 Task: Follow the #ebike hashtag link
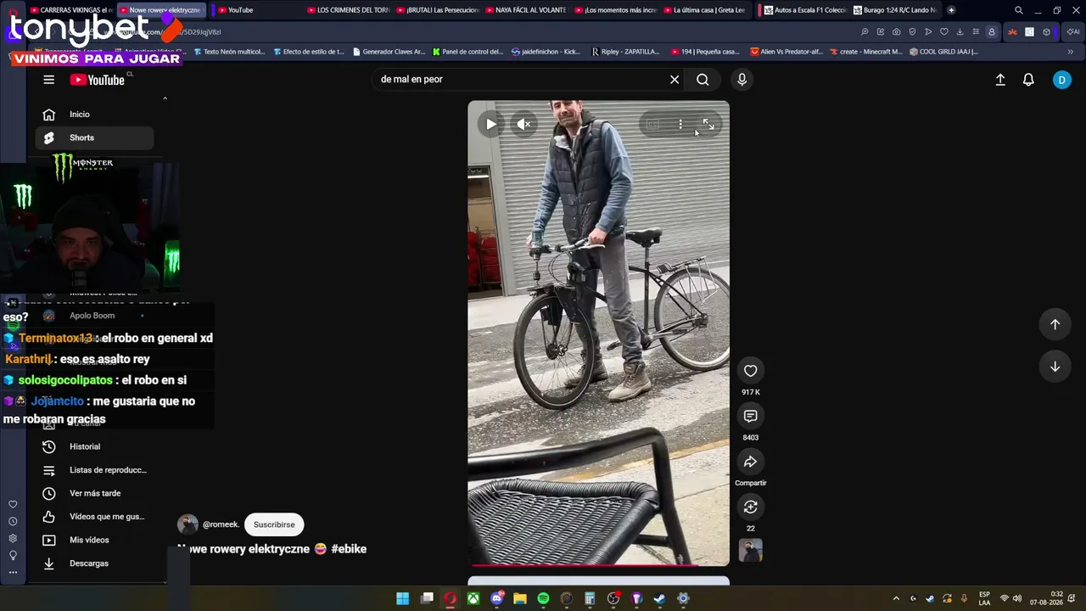point(349,549)
